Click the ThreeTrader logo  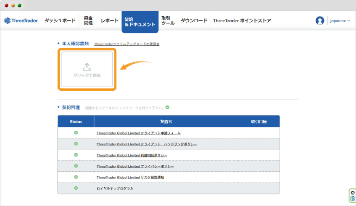click(x=21, y=21)
